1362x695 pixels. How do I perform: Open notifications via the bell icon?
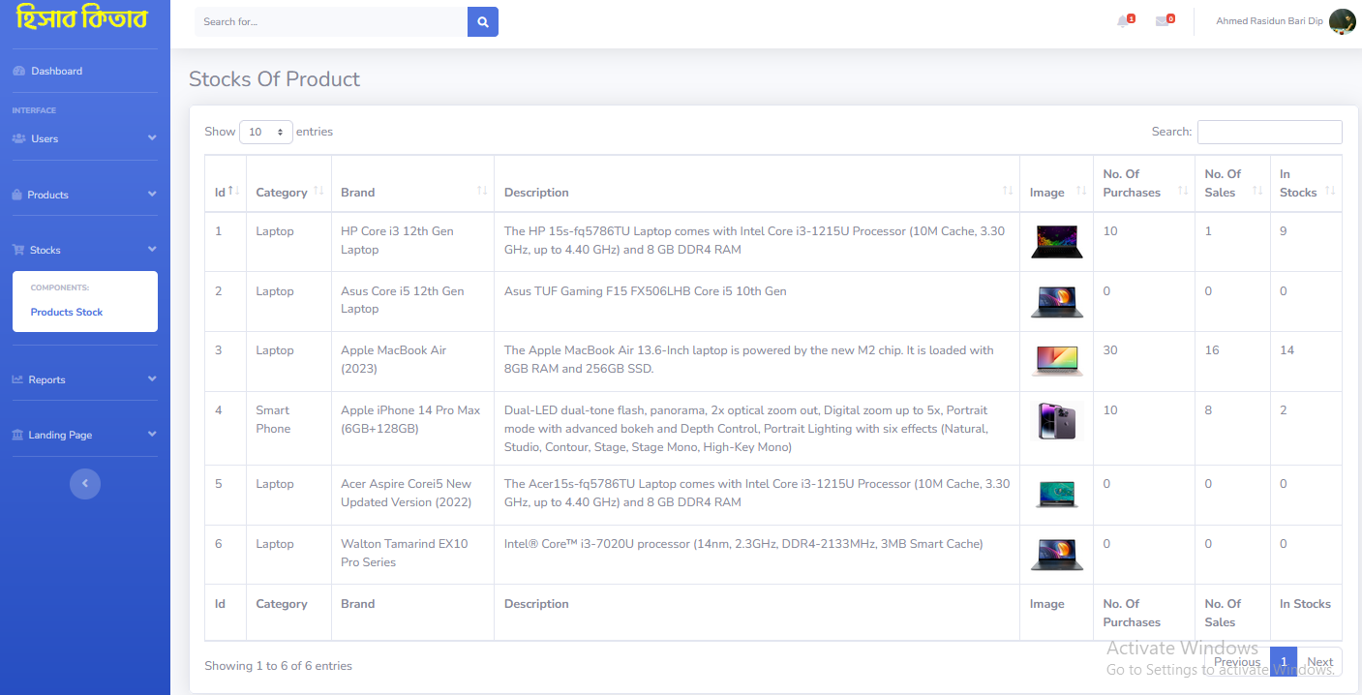point(1123,19)
